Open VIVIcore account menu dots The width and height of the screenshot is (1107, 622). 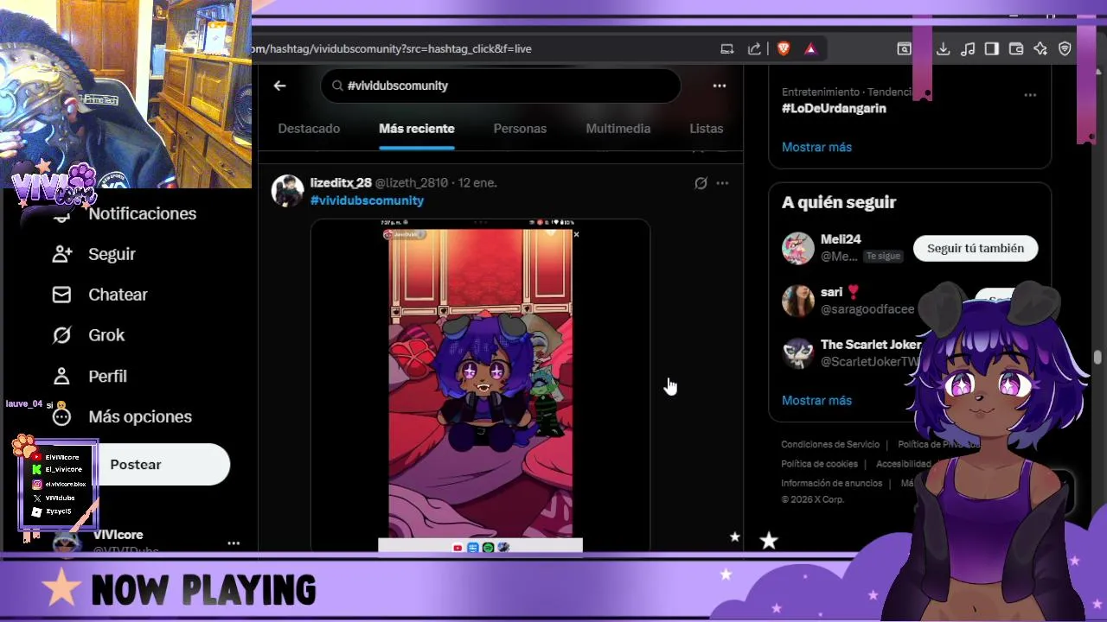click(234, 543)
